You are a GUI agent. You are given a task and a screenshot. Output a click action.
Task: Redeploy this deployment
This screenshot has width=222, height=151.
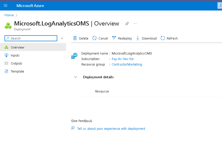pos(122,38)
